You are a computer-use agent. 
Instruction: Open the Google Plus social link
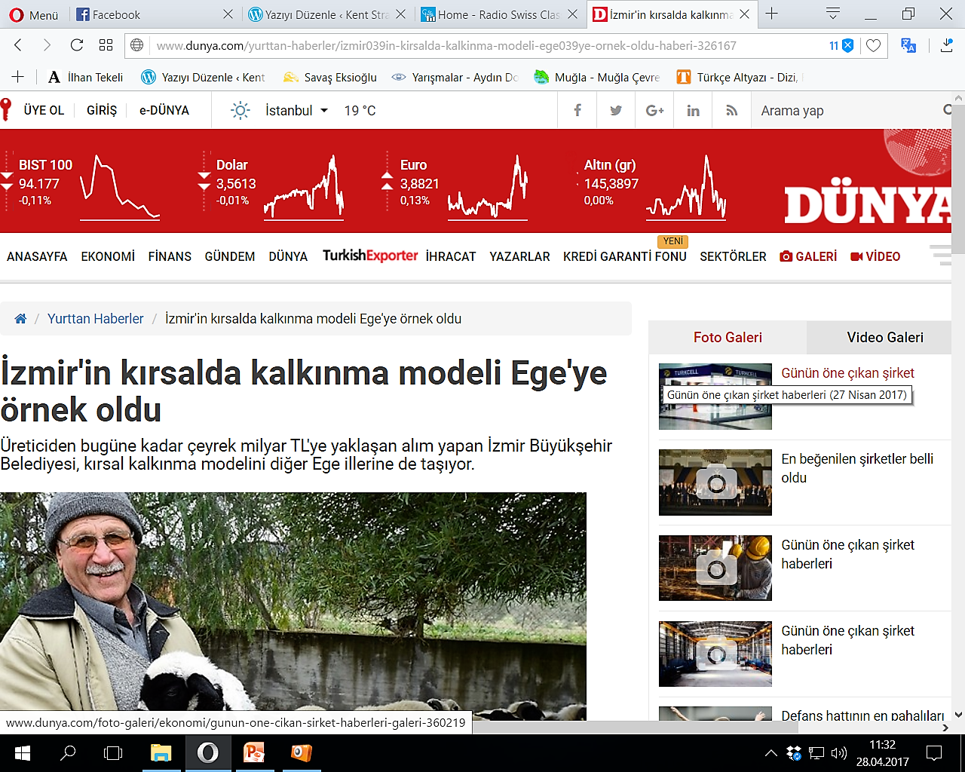[x=654, y=111]
